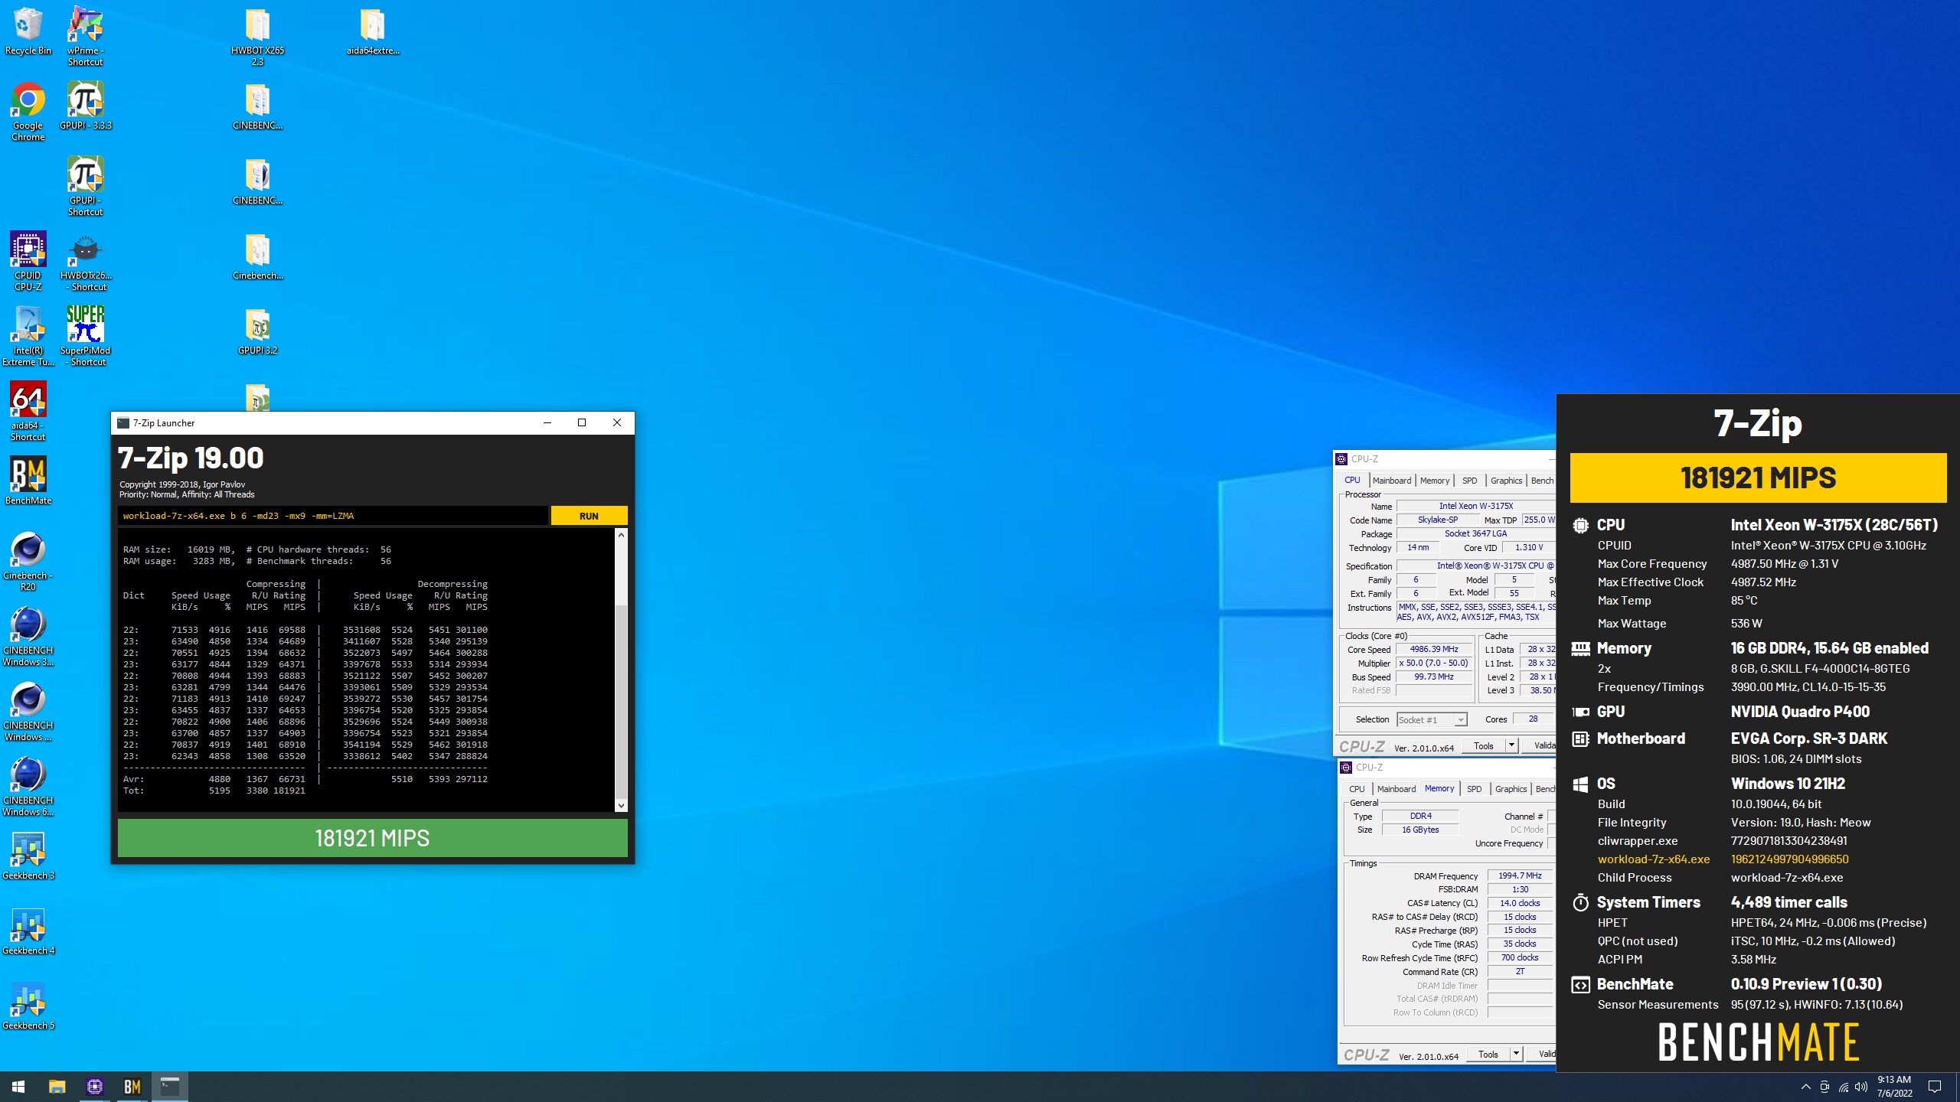Select Graphics tab in lower CPU-Z window
The image size is (1960, 1102).
[1511, 789]
